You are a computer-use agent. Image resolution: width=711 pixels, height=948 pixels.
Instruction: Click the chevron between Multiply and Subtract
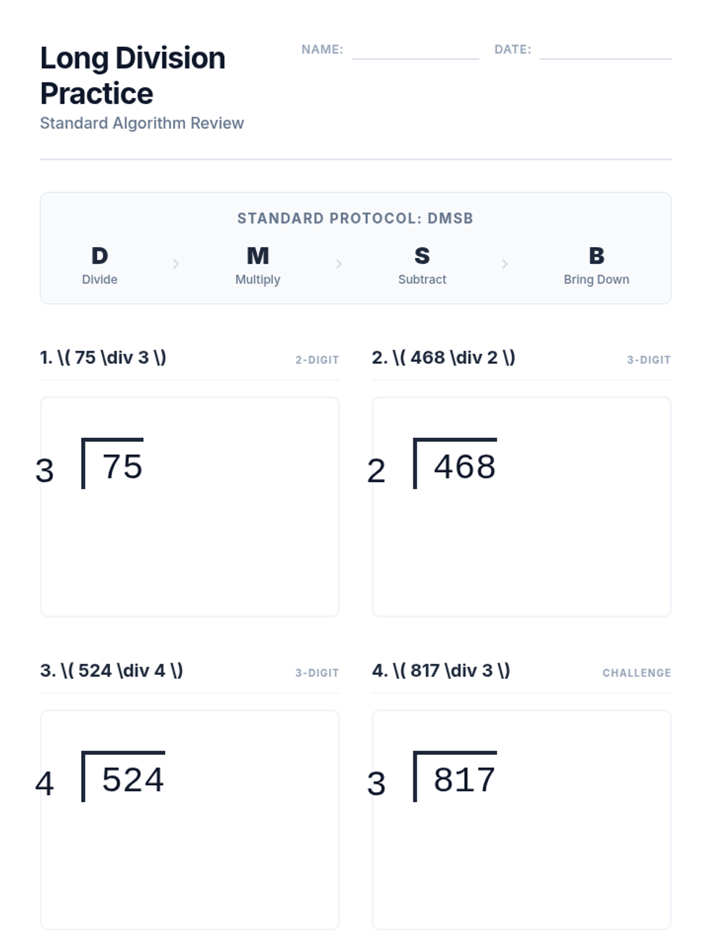click(x=339, y=264)
